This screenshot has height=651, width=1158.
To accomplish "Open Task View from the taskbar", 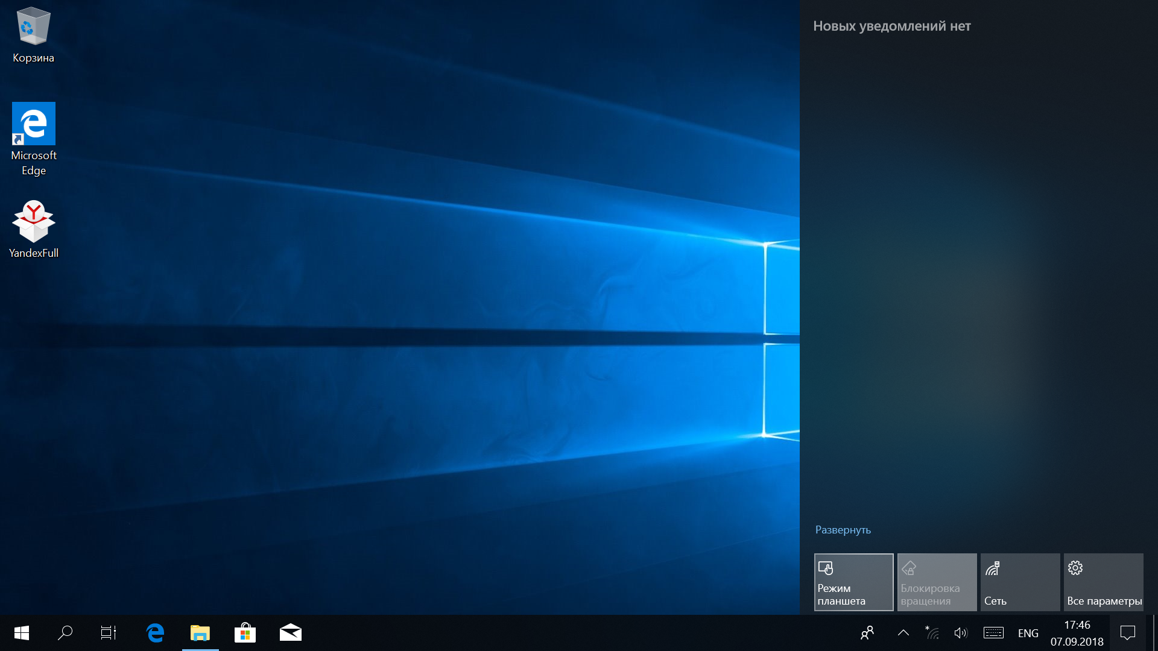I will tap(109, 633).
